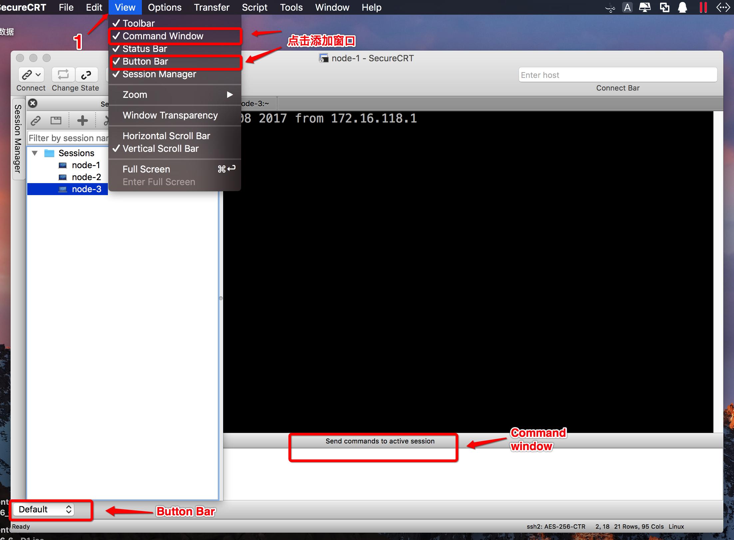The image size is (734, 540).
Task: Click the disconnect broken-link toolbar icon
Action: click(87, 75)
